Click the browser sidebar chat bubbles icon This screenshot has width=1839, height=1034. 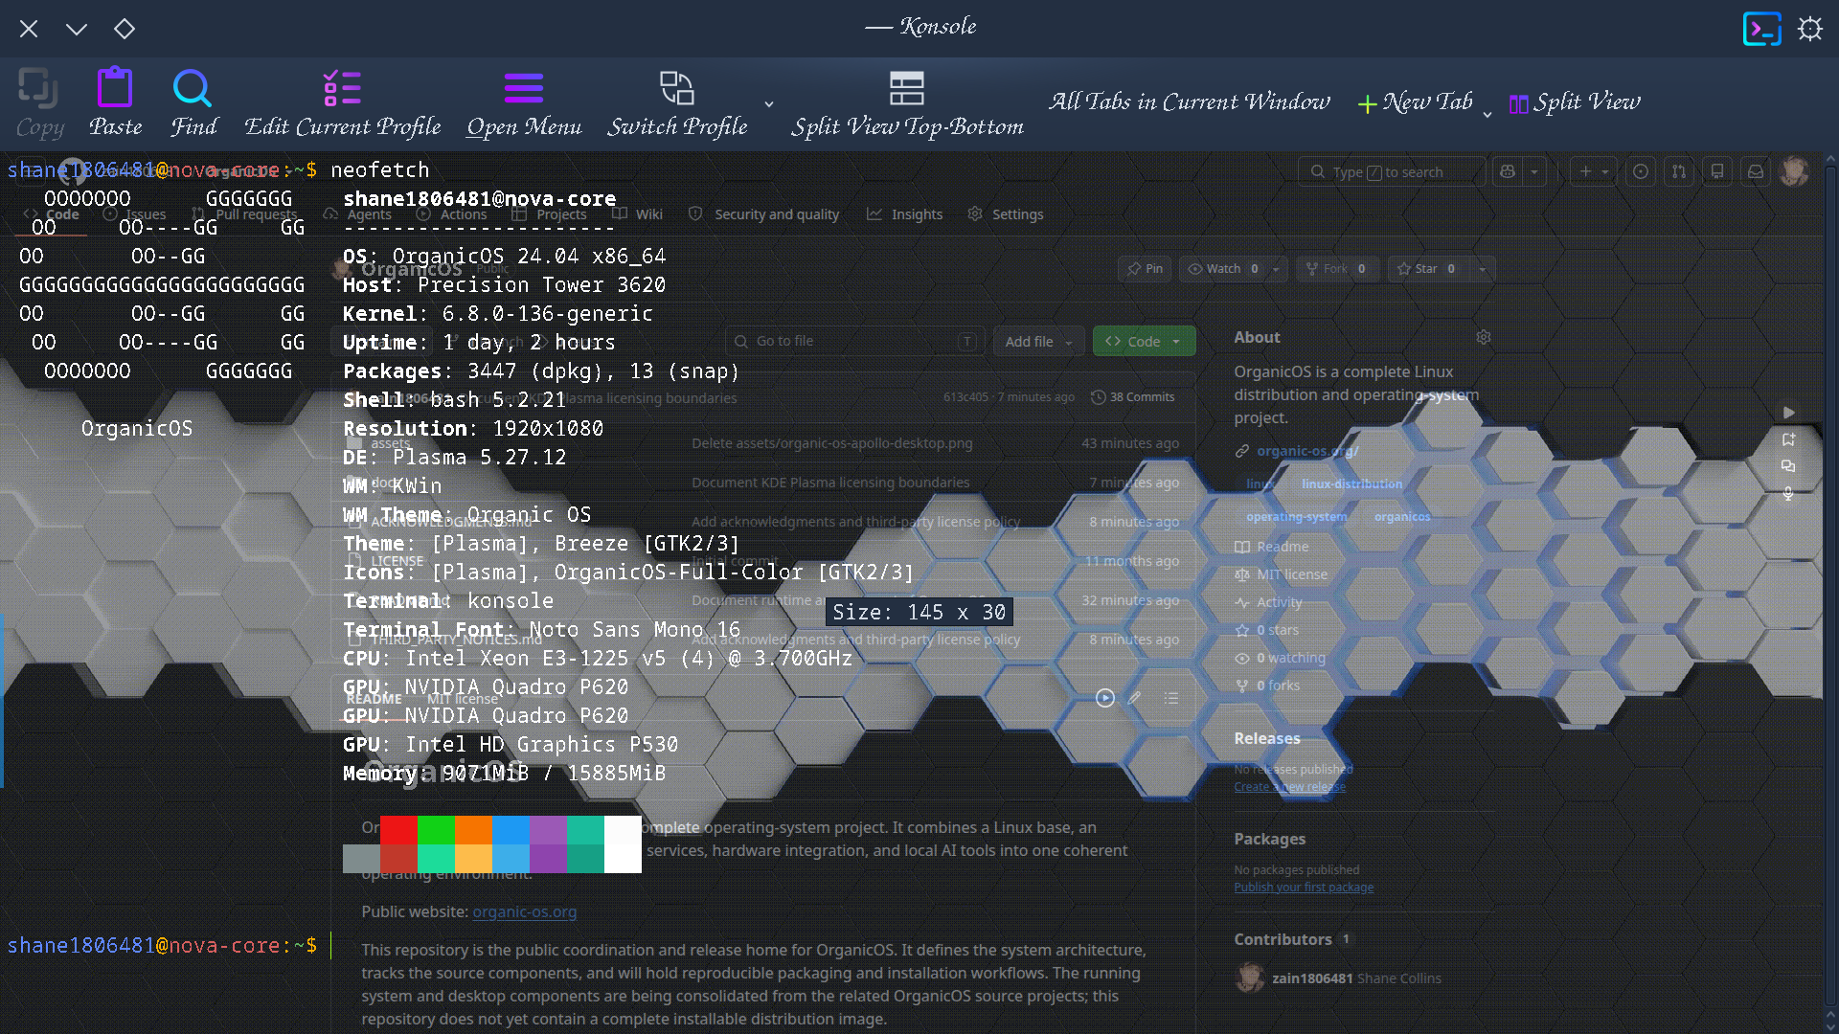pos(1788,466)
